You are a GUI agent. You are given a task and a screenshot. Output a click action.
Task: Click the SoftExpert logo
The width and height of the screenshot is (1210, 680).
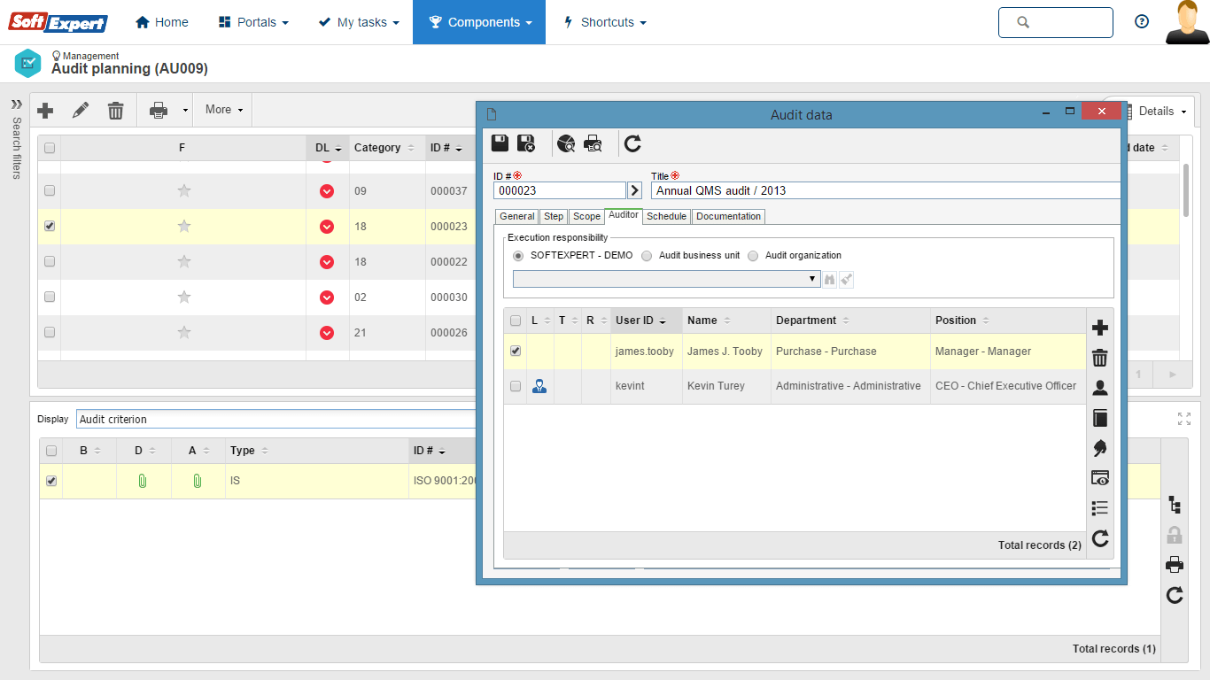point(58,23)
